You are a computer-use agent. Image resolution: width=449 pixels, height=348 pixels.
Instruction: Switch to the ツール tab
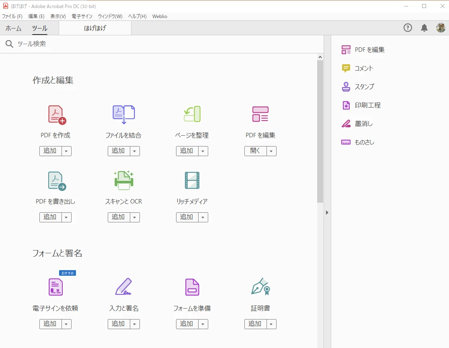click(40, 28)
